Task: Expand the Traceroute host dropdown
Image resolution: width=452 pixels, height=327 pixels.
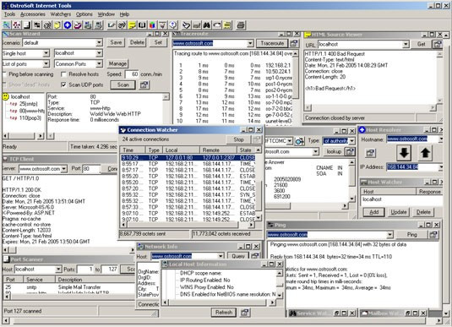Action: 250,44
